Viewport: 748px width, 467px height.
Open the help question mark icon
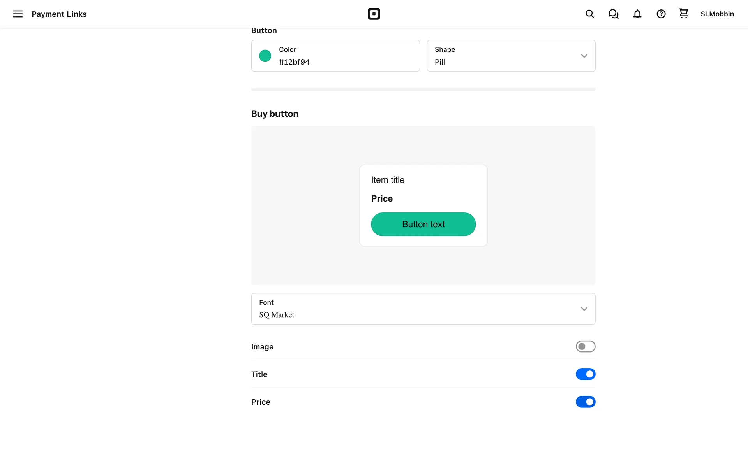click(x=661, y=14)
